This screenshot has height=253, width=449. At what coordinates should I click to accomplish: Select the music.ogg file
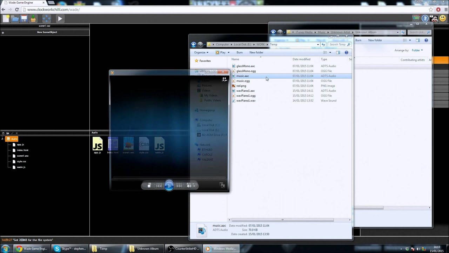coord(243,81)
